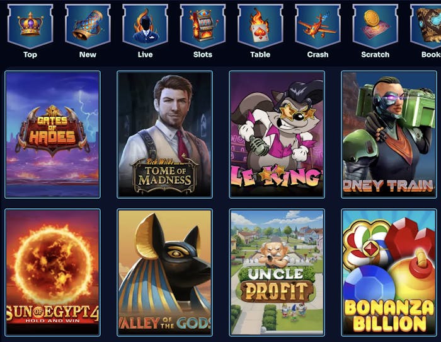This screenshot has height=342, width=441.
Task: Click the Slots label text
Action: pos(202,55)
